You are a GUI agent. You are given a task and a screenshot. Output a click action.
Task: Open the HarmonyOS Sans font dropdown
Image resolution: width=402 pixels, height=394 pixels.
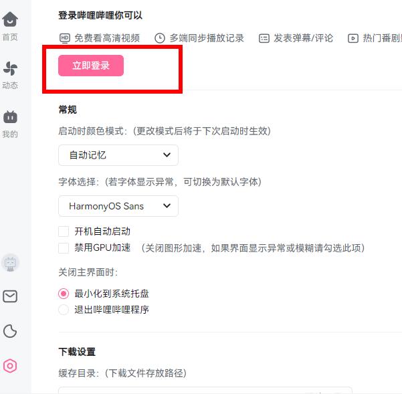118,206
